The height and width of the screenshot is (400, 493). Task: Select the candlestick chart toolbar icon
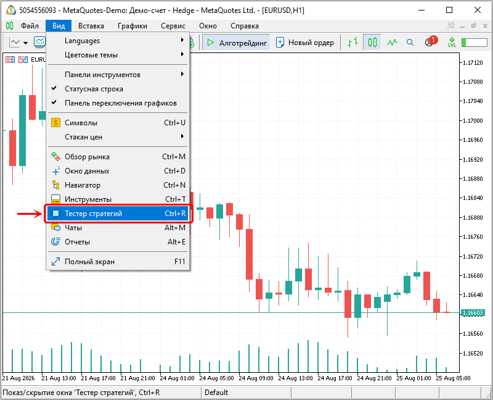click(372, 42)
